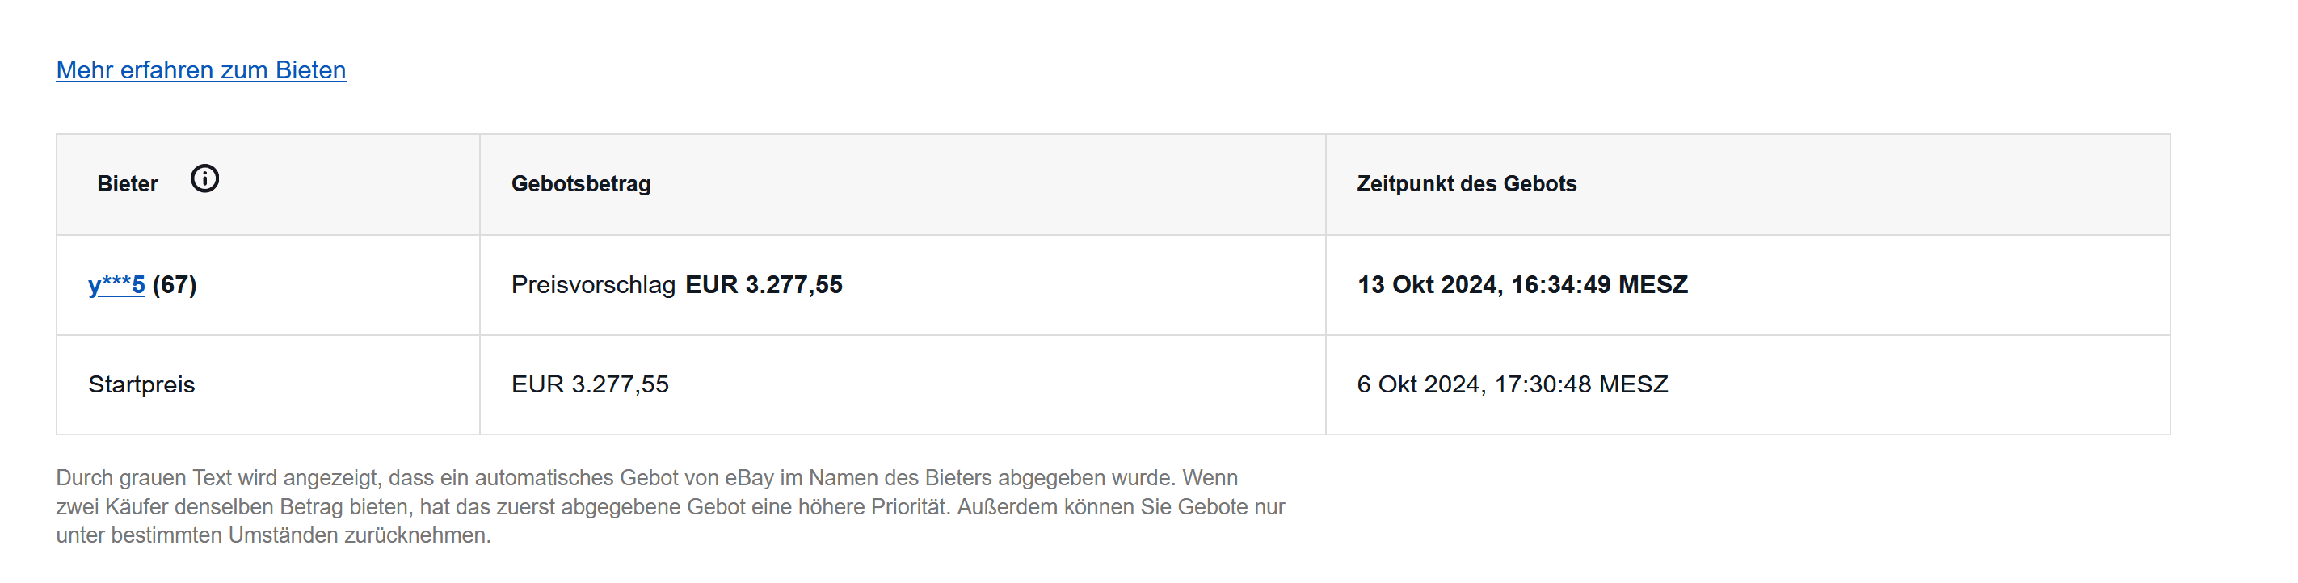This screenshot has width=2298, height=583.
Task: Click the Startpreis row label
Action: pos(141,384)
